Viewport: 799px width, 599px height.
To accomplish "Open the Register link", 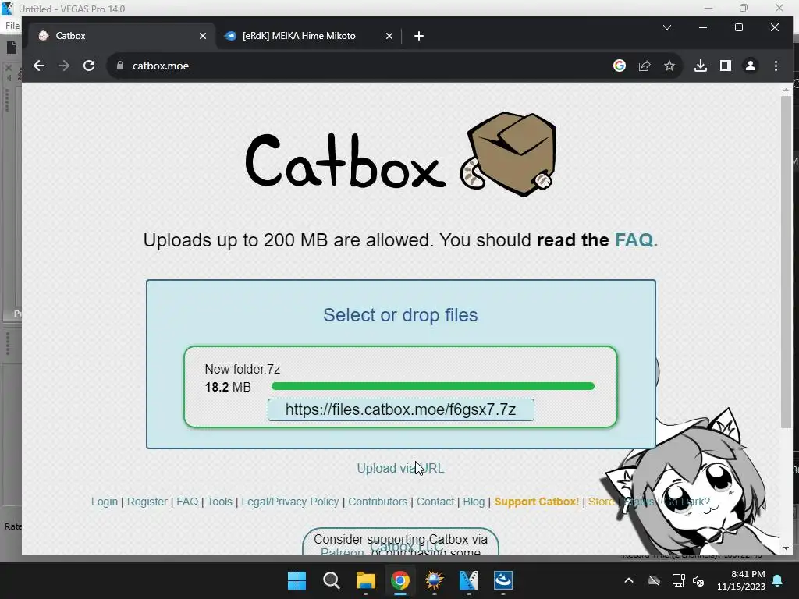I will [147, 502].
